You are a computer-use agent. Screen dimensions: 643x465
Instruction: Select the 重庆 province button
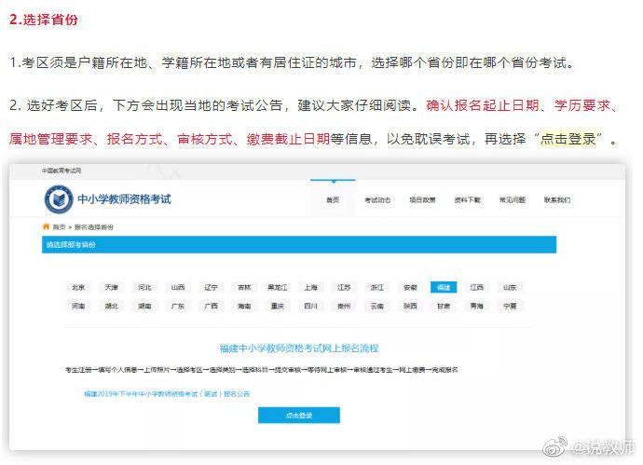278,306
